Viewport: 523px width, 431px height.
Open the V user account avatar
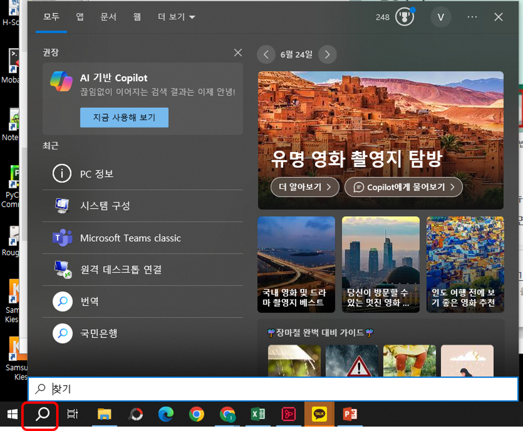tap(440, 17)
